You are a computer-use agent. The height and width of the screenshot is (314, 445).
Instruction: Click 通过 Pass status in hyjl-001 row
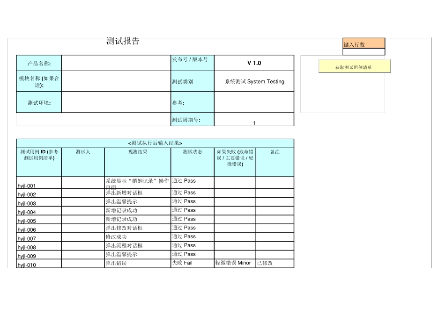pyautogui.click(x=193, y=183)
